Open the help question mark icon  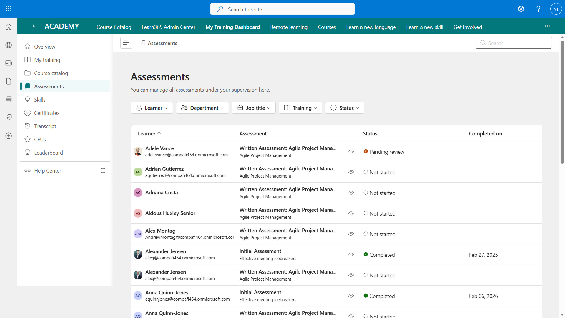(538, 9)
